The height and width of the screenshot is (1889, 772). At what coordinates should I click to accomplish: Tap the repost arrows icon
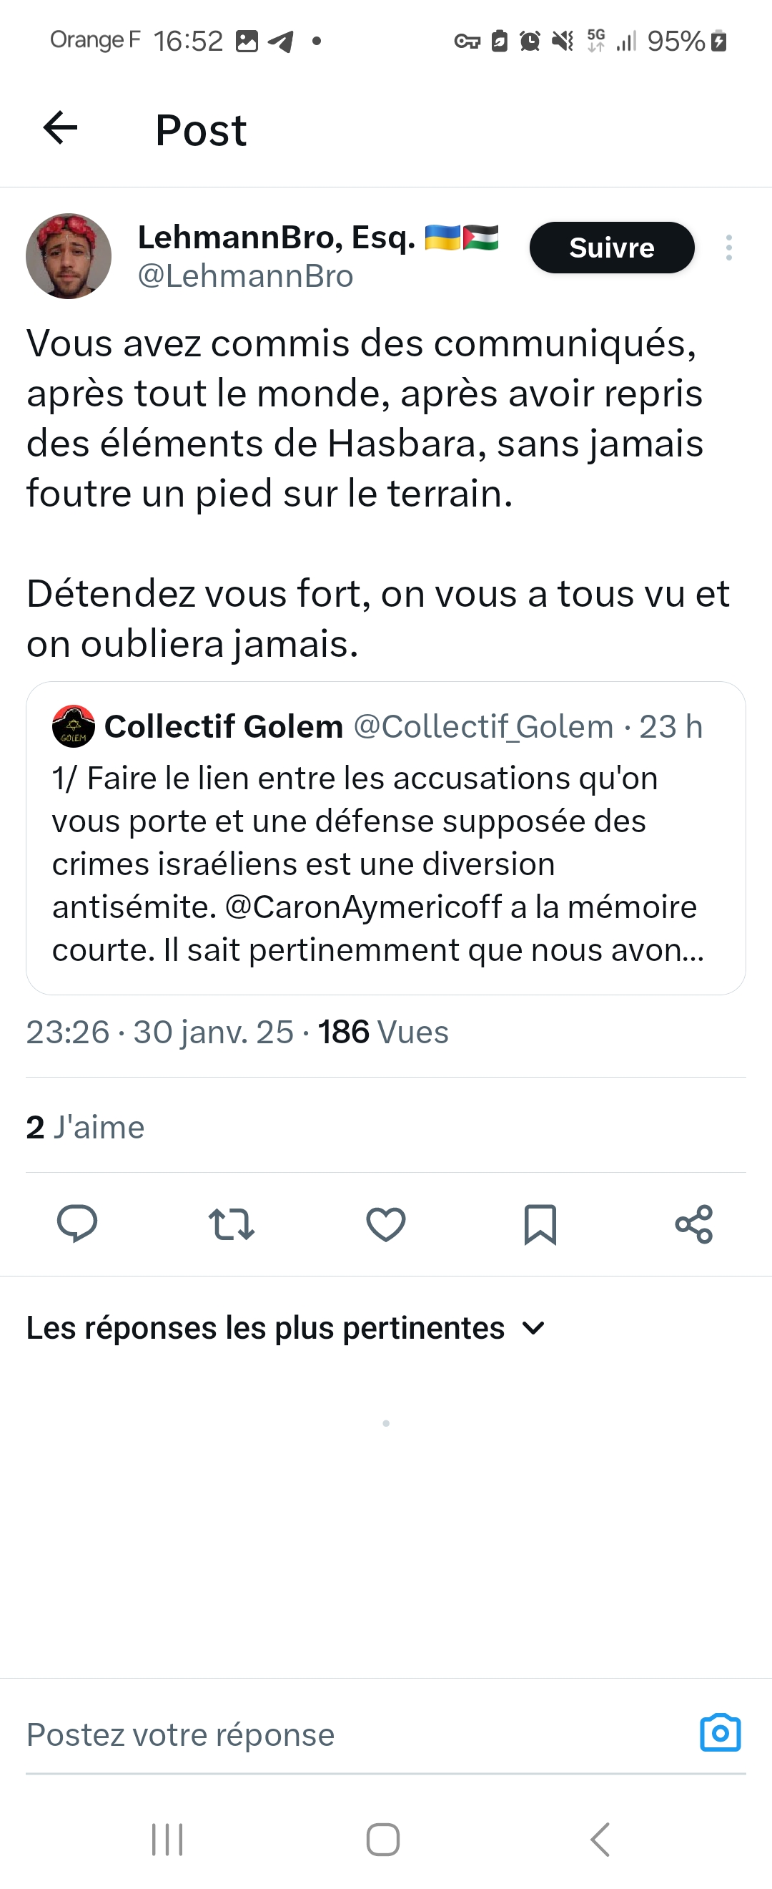(x=232, y=1224)
